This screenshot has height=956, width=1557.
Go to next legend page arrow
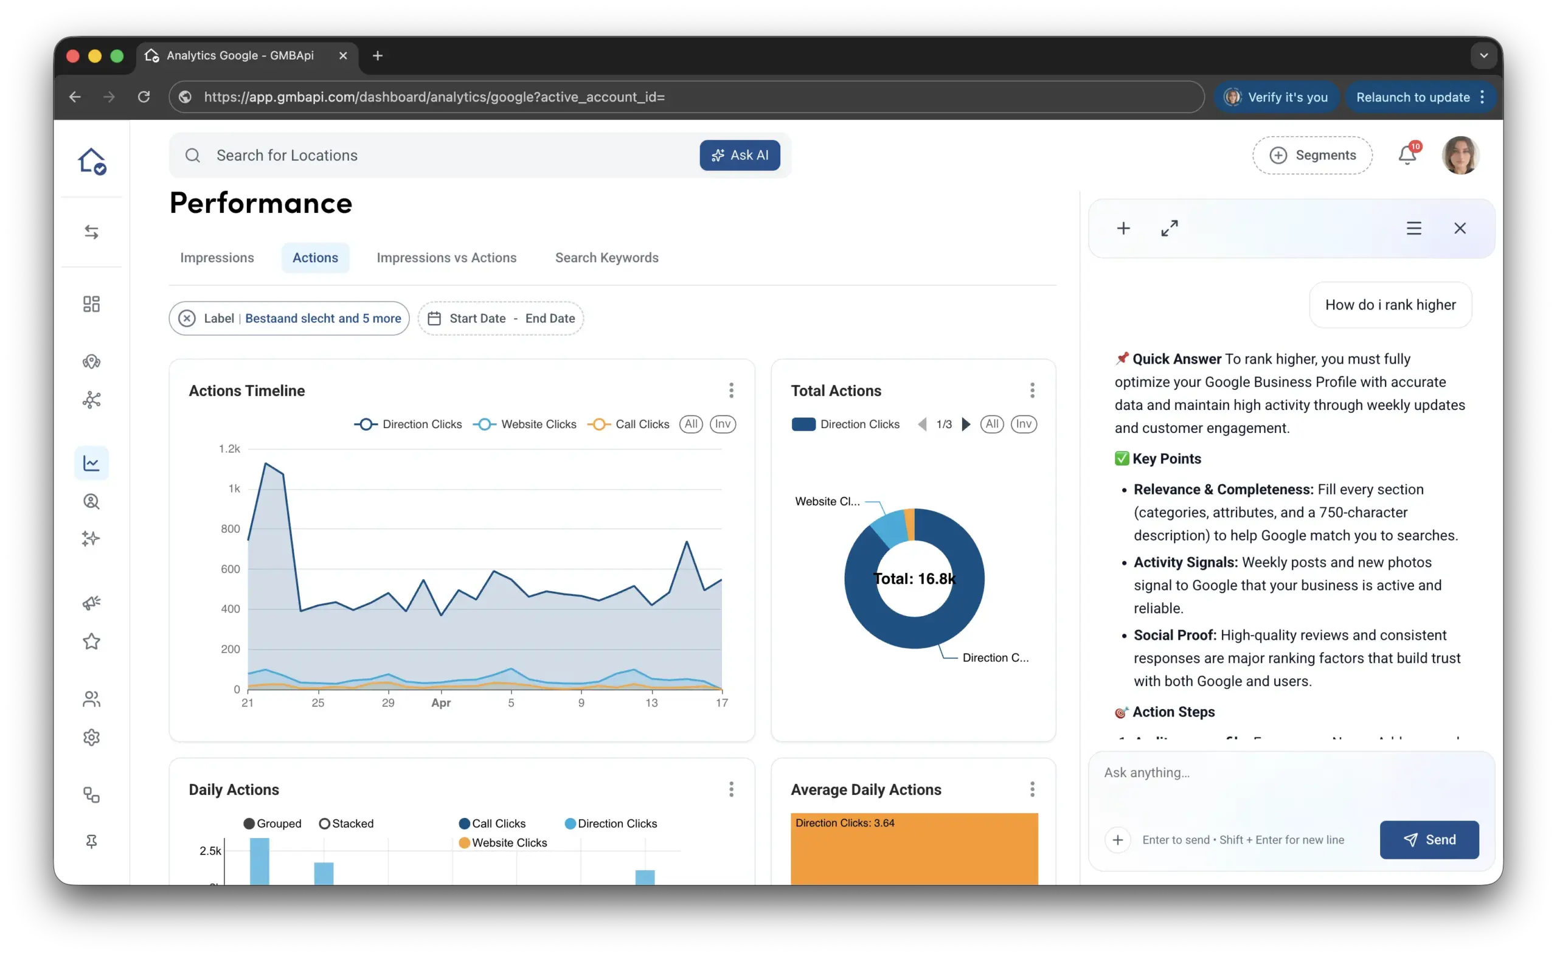click(x=966, y=424)
